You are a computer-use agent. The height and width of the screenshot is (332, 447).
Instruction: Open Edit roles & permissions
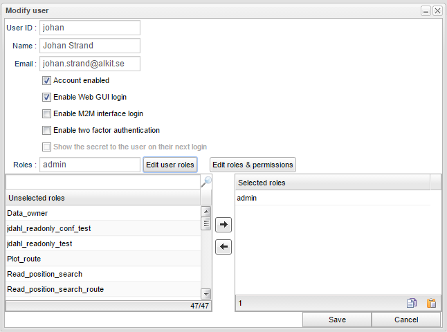(x=253, y=165)
